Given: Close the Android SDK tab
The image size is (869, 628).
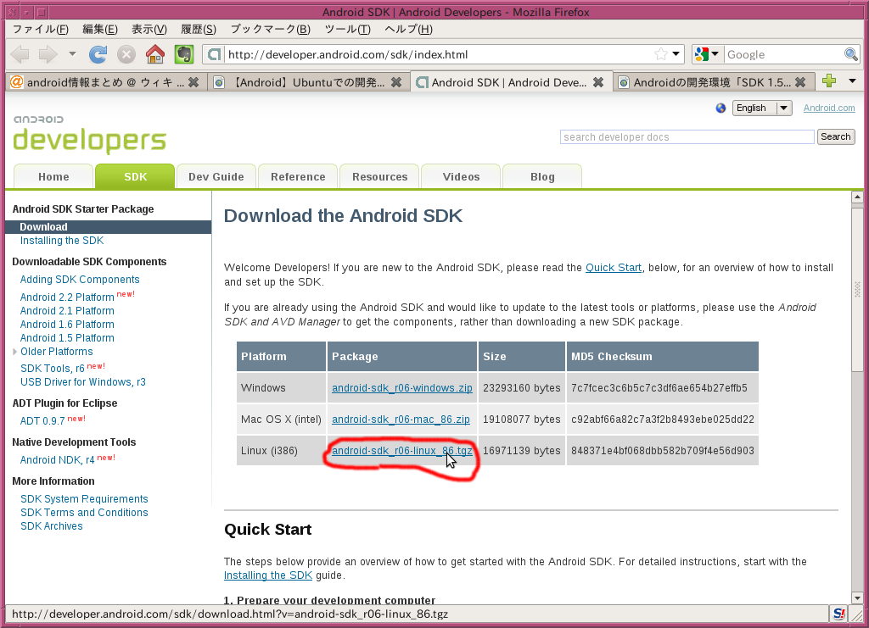Looking at the screenshot, I should coord(598,82).
